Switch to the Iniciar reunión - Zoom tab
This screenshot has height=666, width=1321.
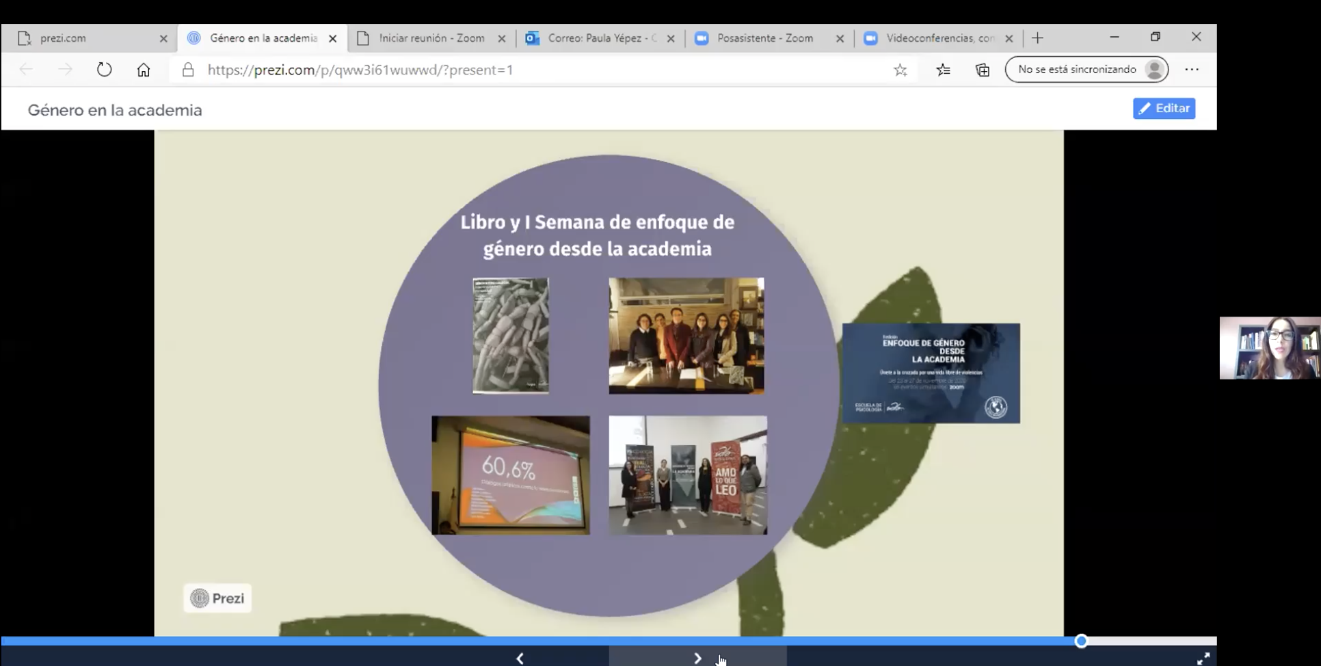tap(431, 38)
